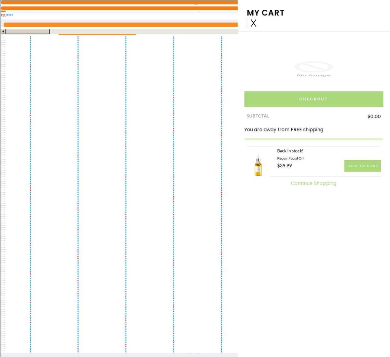Viewport: 390px width, 357px height.
Task: Click the tiny icon at top right of the header bar
Action: tap(196, 5)
